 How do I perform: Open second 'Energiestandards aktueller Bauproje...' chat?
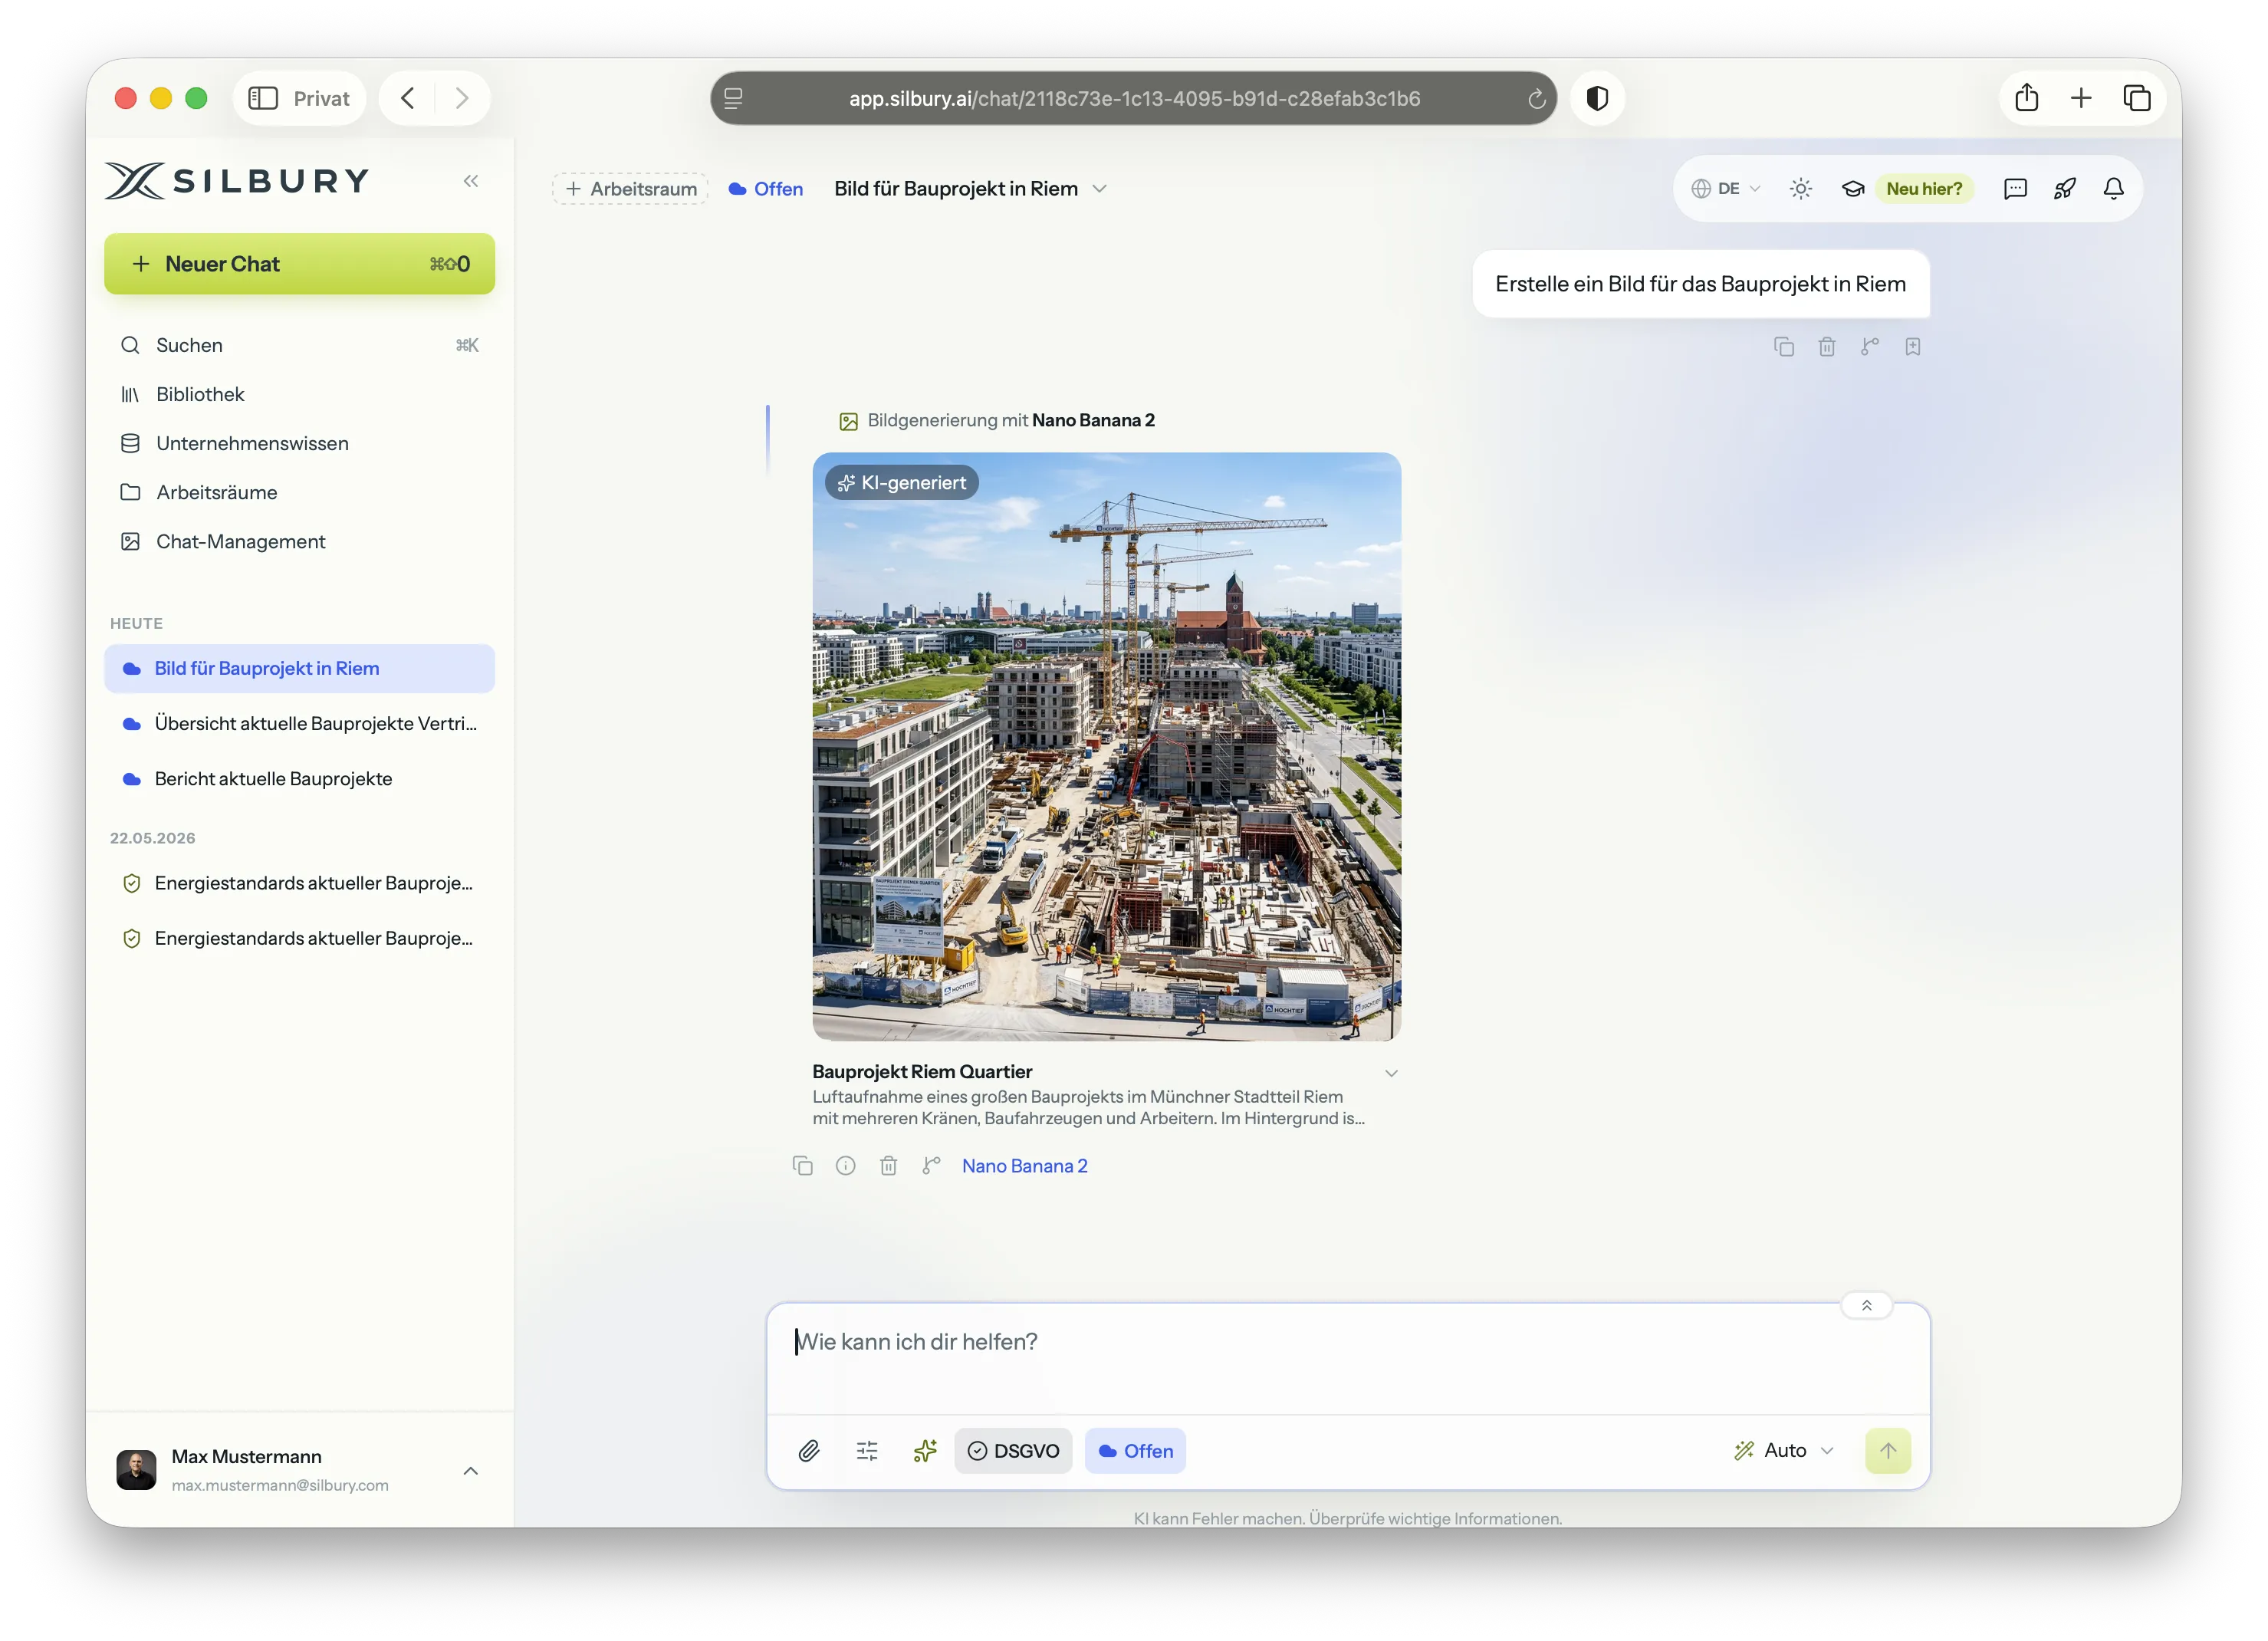tap(299, 938)
